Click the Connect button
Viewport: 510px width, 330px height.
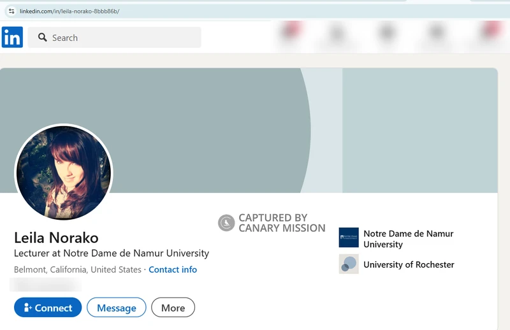[x=48, y=307]
